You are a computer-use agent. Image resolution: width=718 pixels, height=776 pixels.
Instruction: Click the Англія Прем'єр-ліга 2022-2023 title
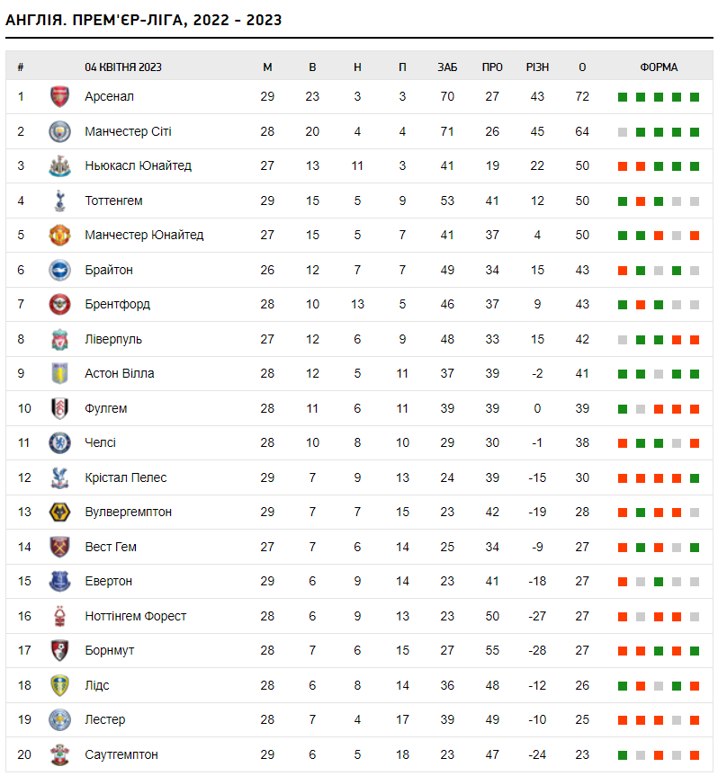144,20
